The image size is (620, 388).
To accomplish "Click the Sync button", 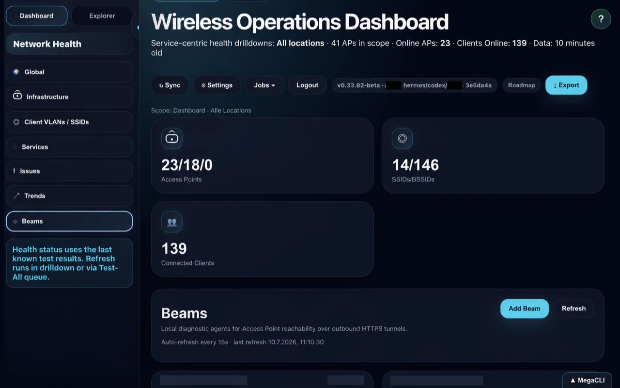I will [170, 85].
